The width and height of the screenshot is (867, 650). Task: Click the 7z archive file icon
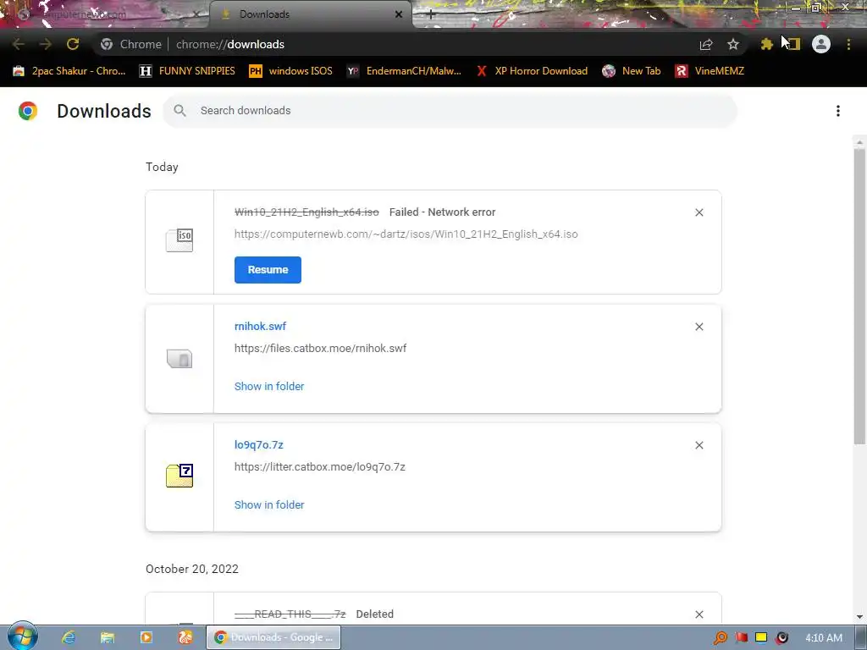coord(179,476)
